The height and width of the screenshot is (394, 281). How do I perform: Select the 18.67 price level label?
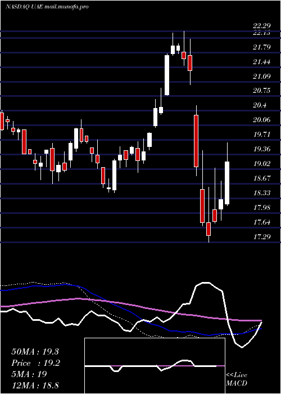(x=262, y=178)
